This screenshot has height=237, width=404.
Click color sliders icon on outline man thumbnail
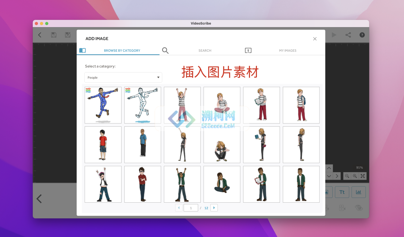(x=128, y=90)
